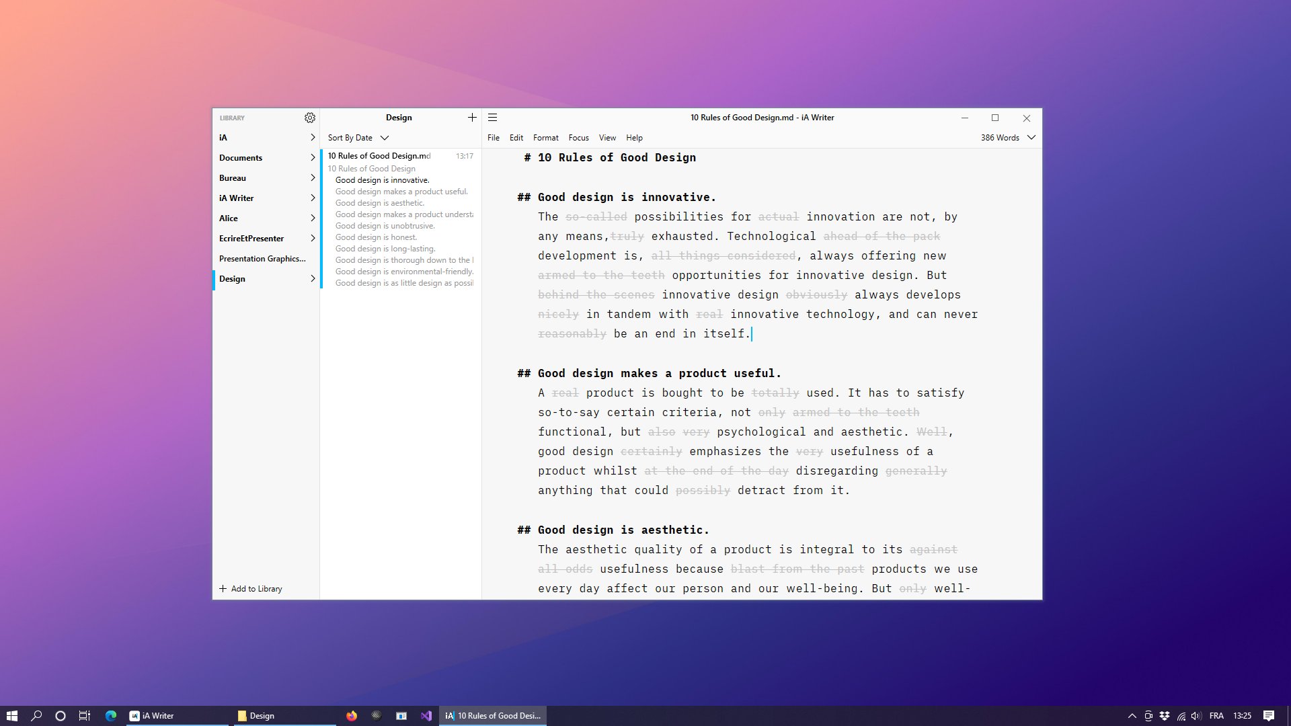Open Task View in taskbar

[85, 716]
